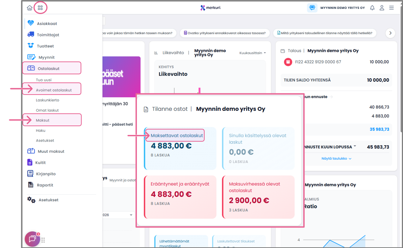The image size is (403, 248).
Task: Open notifications bell icon
Action: 372,8
